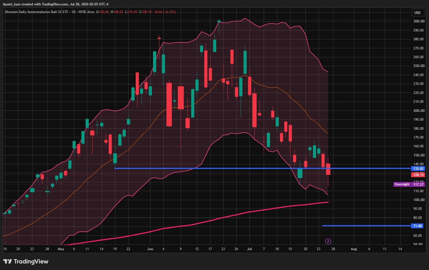Click the 117.27 overnight price label

(418, 185)
